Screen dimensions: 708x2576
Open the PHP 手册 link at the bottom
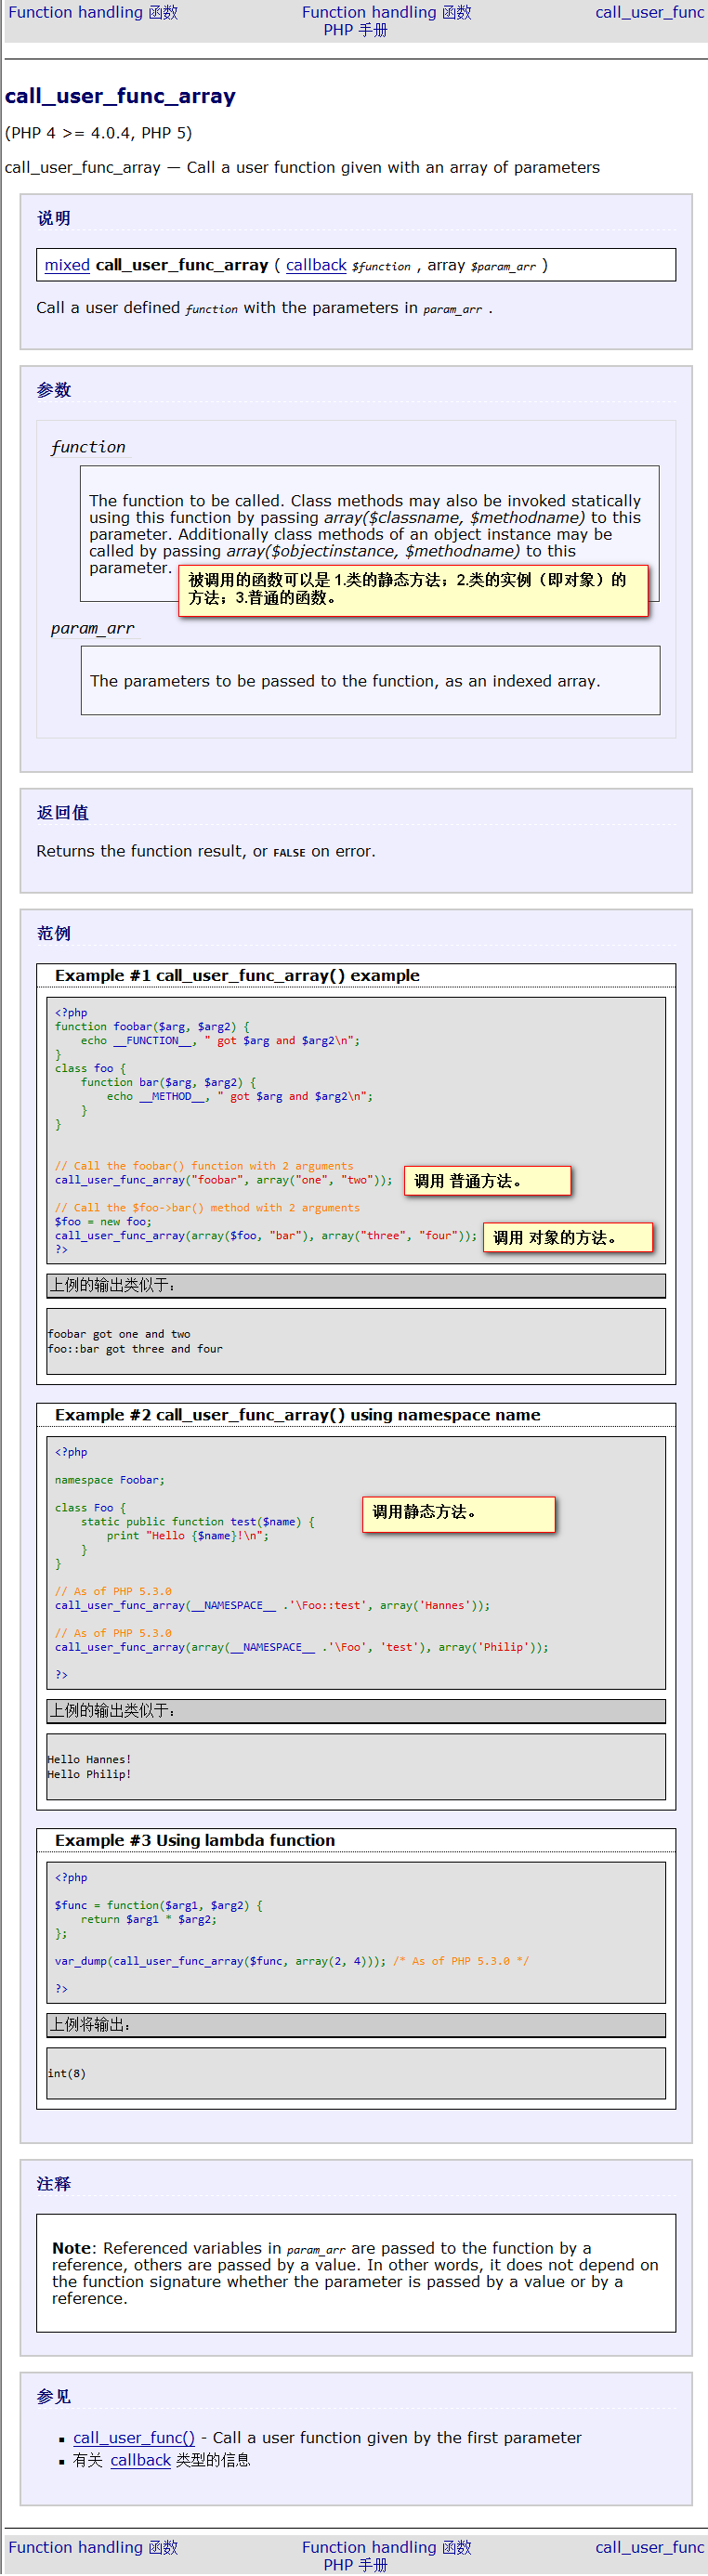coord(355,2565)
